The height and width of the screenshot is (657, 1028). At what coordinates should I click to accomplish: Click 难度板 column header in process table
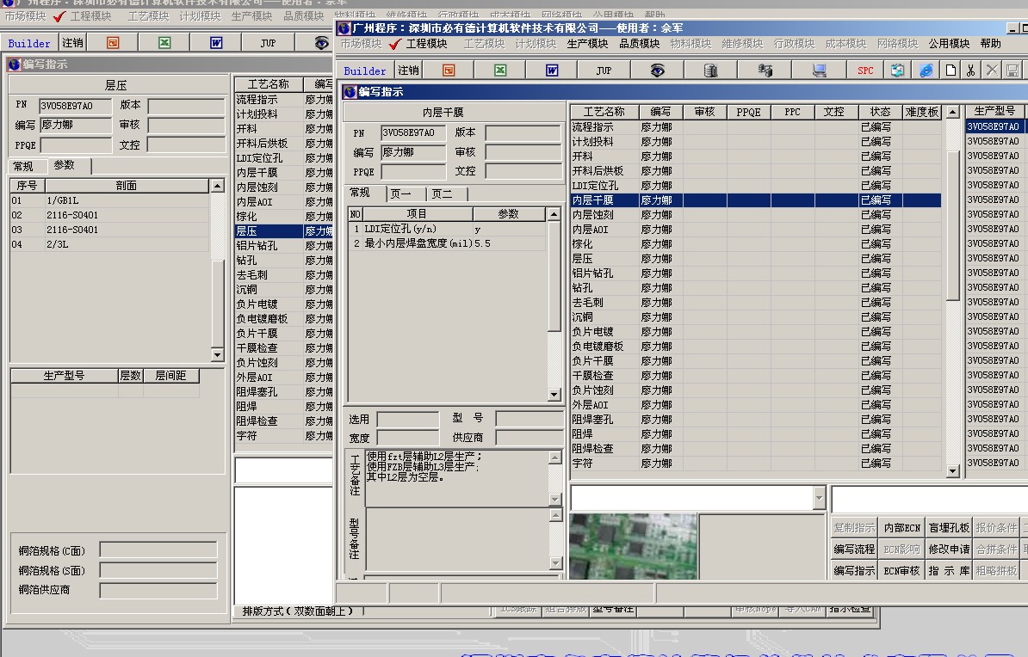(x=922, y=112)
